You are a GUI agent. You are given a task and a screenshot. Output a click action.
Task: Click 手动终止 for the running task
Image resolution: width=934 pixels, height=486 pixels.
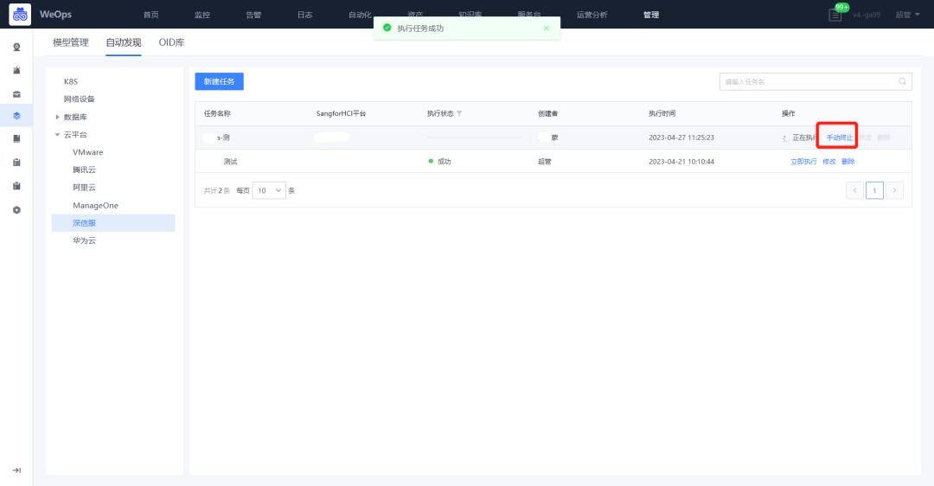[x=839, y=137]
